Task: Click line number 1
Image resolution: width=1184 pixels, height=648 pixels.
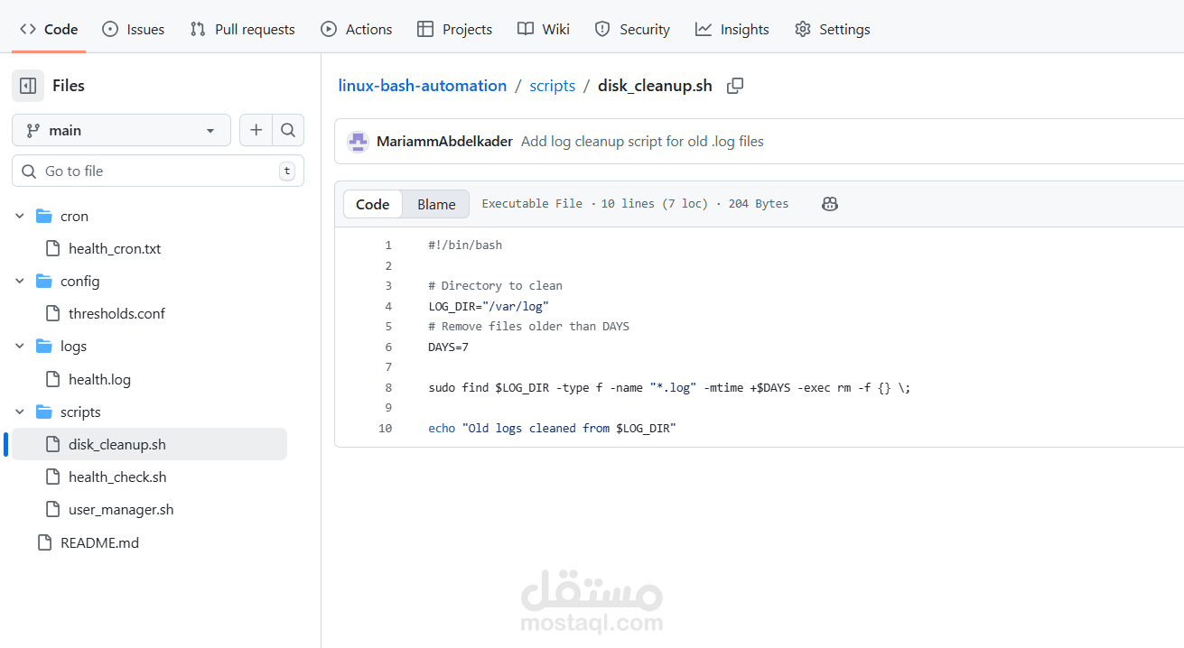Action: tap(388, 245)
